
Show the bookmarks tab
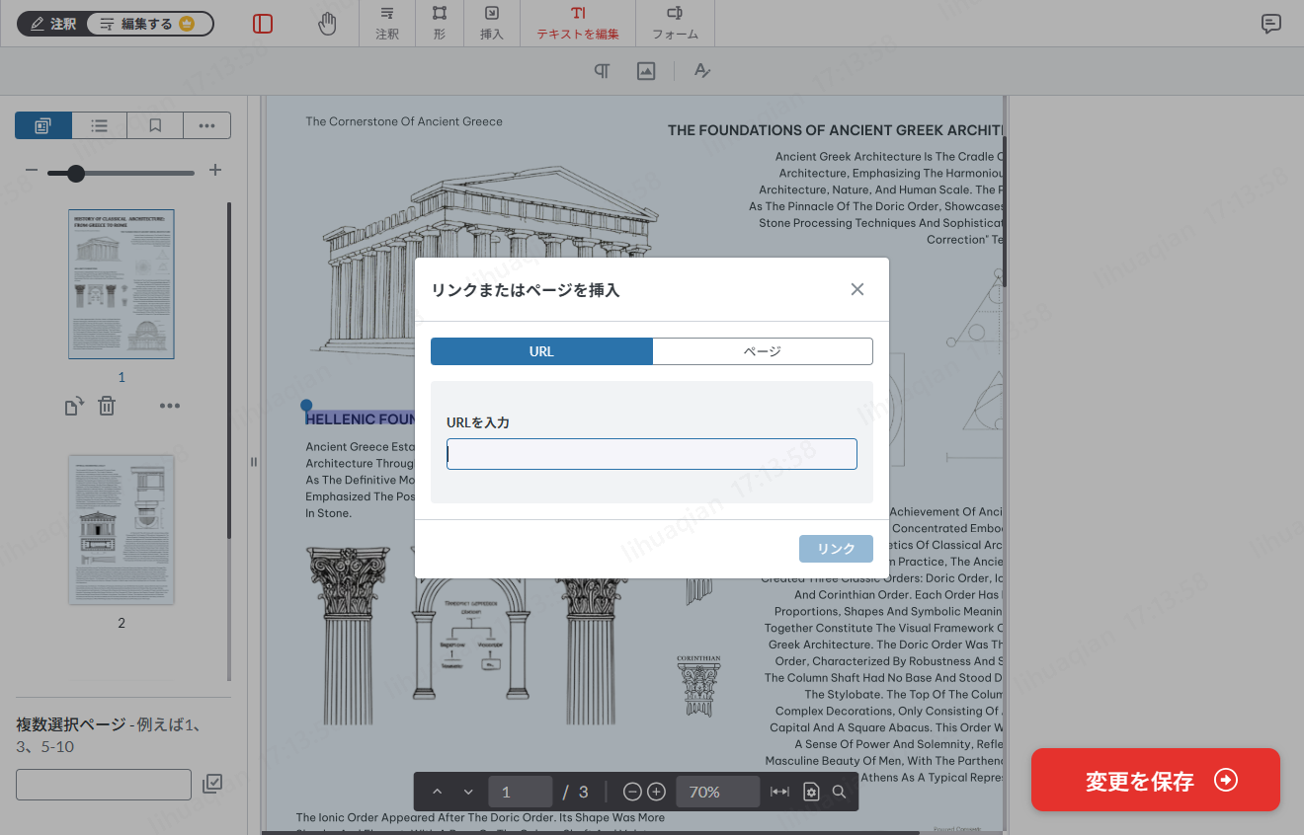click(155, 125)
